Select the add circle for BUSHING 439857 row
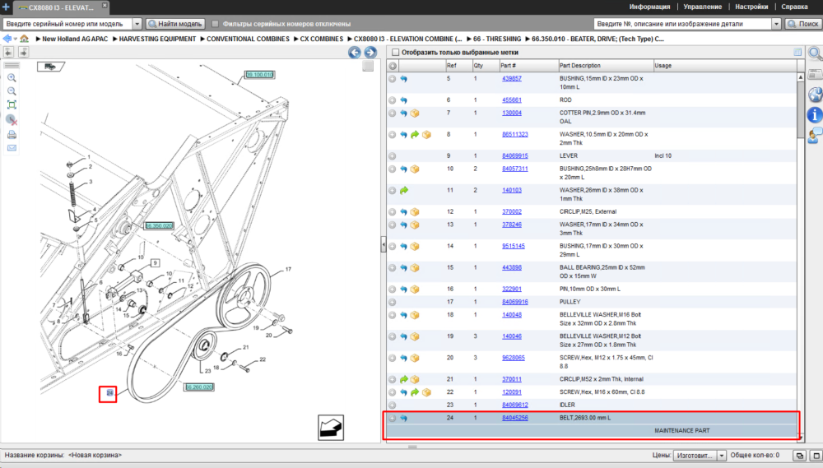Viewport: 823px width, 468px height. 392,79
